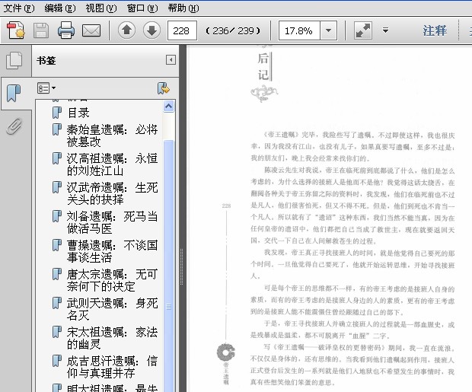Image resolution: width=472 pixels, height=392 pixels.
Task: Open bookmark 武则天遗嘱:身死名灭
Action: pos(113,309)
